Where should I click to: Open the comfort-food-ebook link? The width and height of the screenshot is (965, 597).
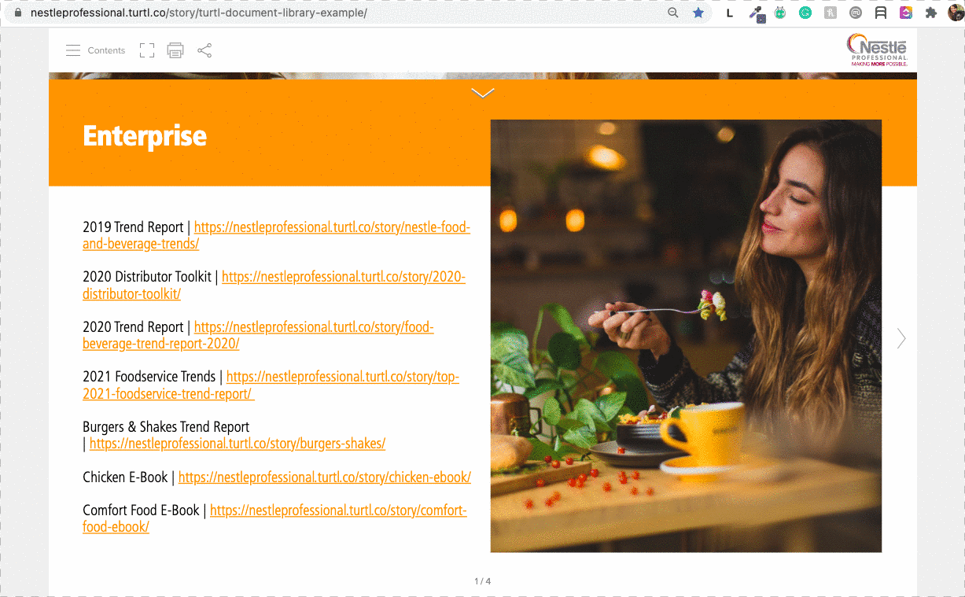274,518
